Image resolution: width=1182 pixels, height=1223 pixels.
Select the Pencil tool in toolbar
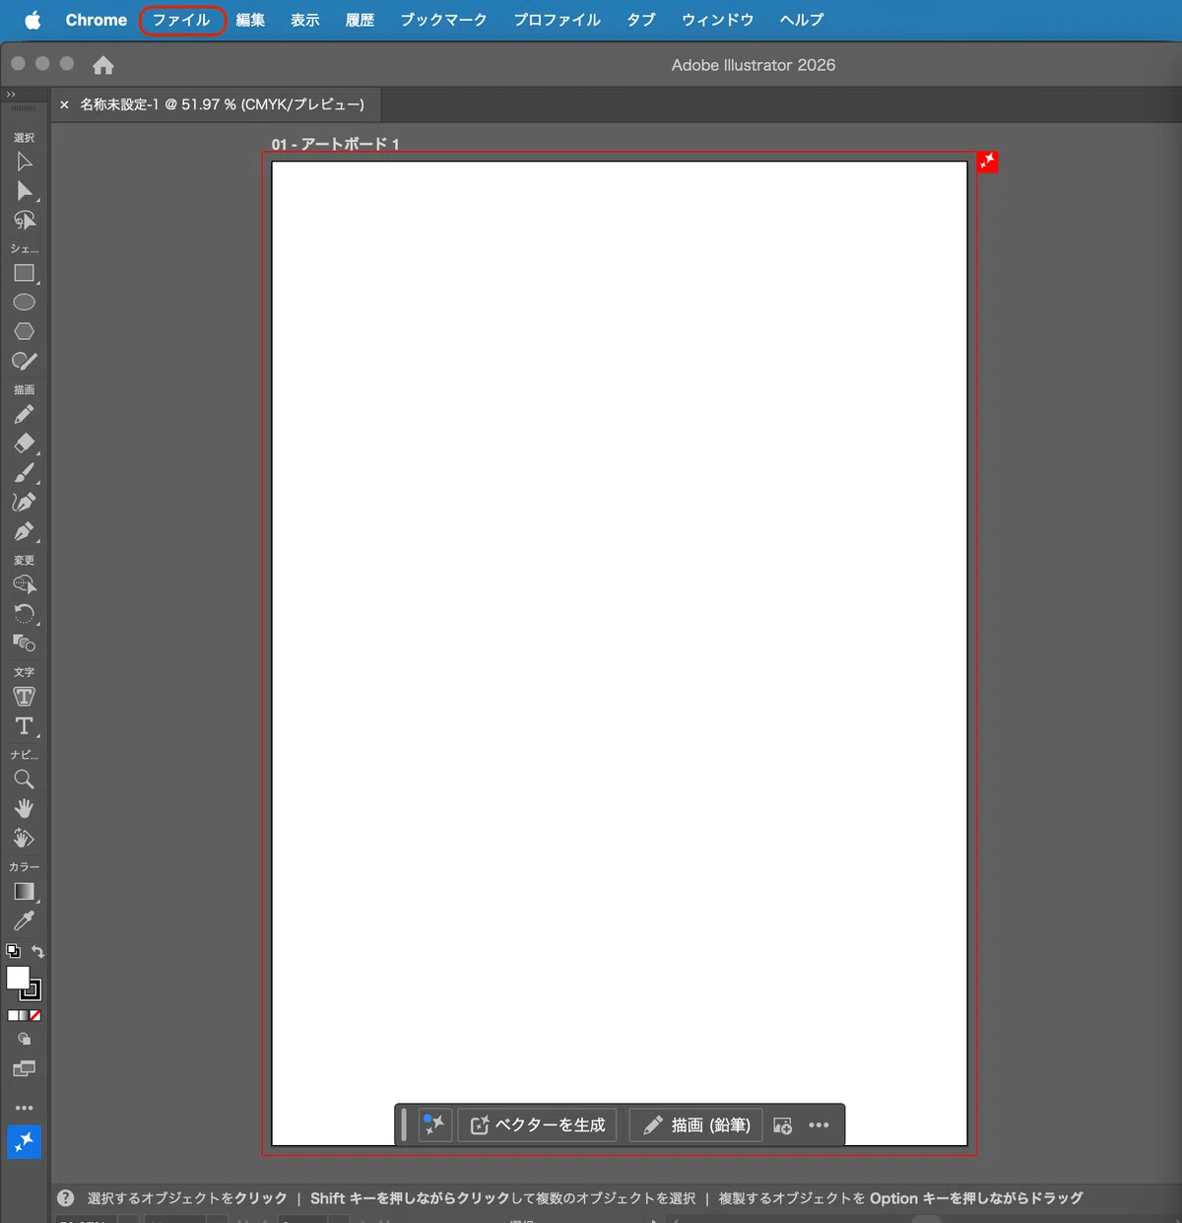[x=25, y=414]
